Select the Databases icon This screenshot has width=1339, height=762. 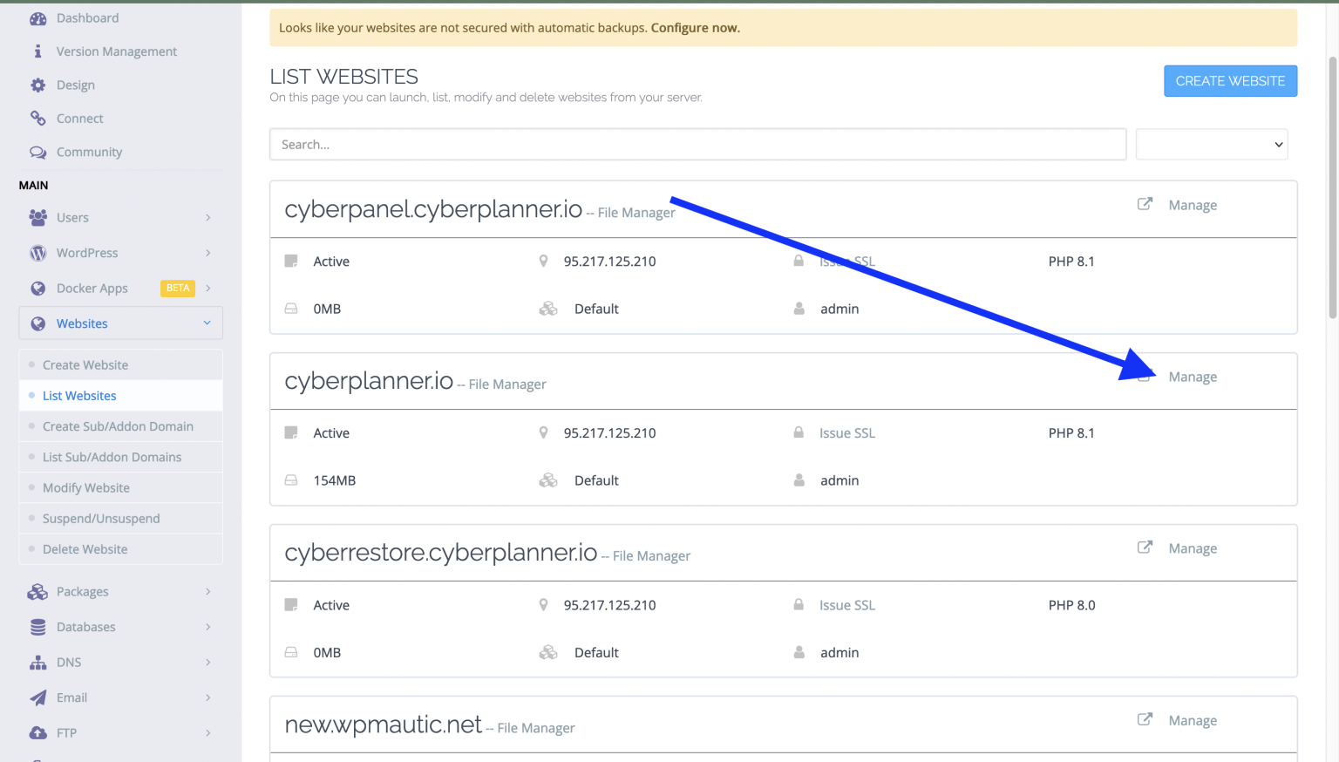pyautogui.click(x=38, y=627)
